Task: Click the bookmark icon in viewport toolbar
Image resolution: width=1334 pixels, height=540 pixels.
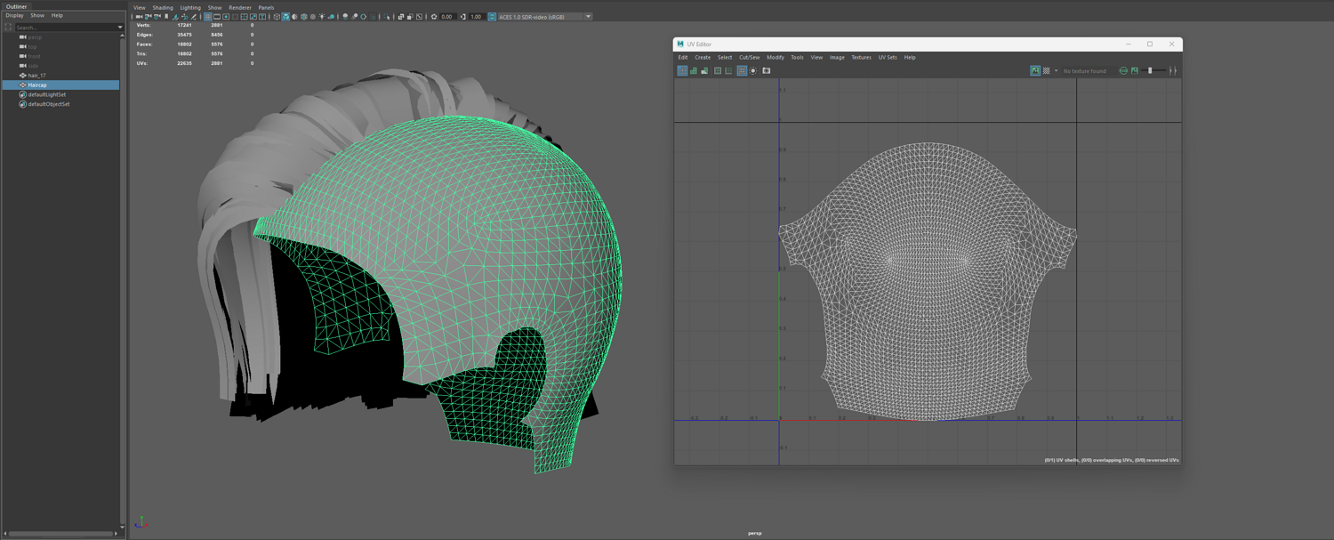Action: [166, 17]
